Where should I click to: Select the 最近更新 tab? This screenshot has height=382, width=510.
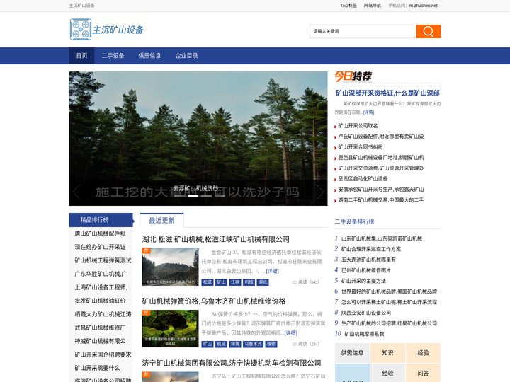click(161, 221)
